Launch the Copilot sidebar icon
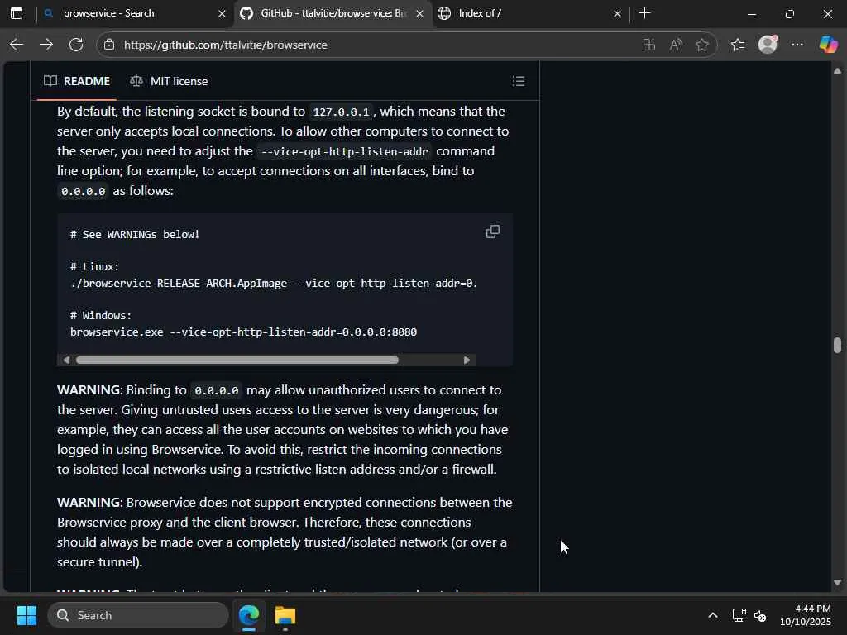This screenshot has height=635, width=847. pos(828,45)
